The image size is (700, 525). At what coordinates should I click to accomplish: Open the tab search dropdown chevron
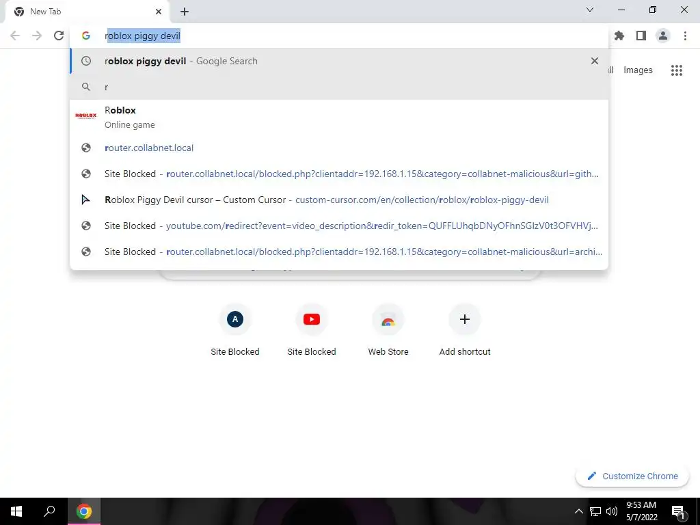point(590,10)
